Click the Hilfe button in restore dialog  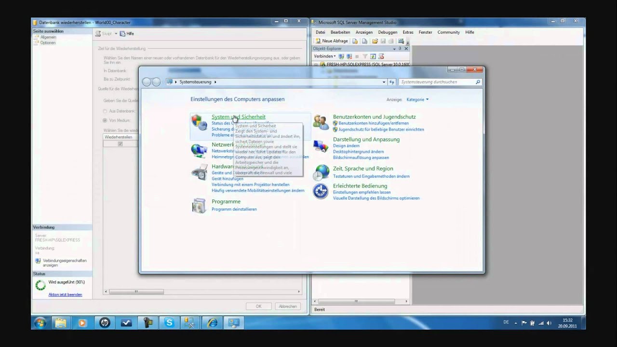coord(127,34)
